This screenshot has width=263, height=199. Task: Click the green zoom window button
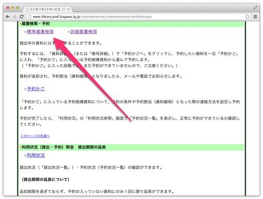click(x=18, y=8)
